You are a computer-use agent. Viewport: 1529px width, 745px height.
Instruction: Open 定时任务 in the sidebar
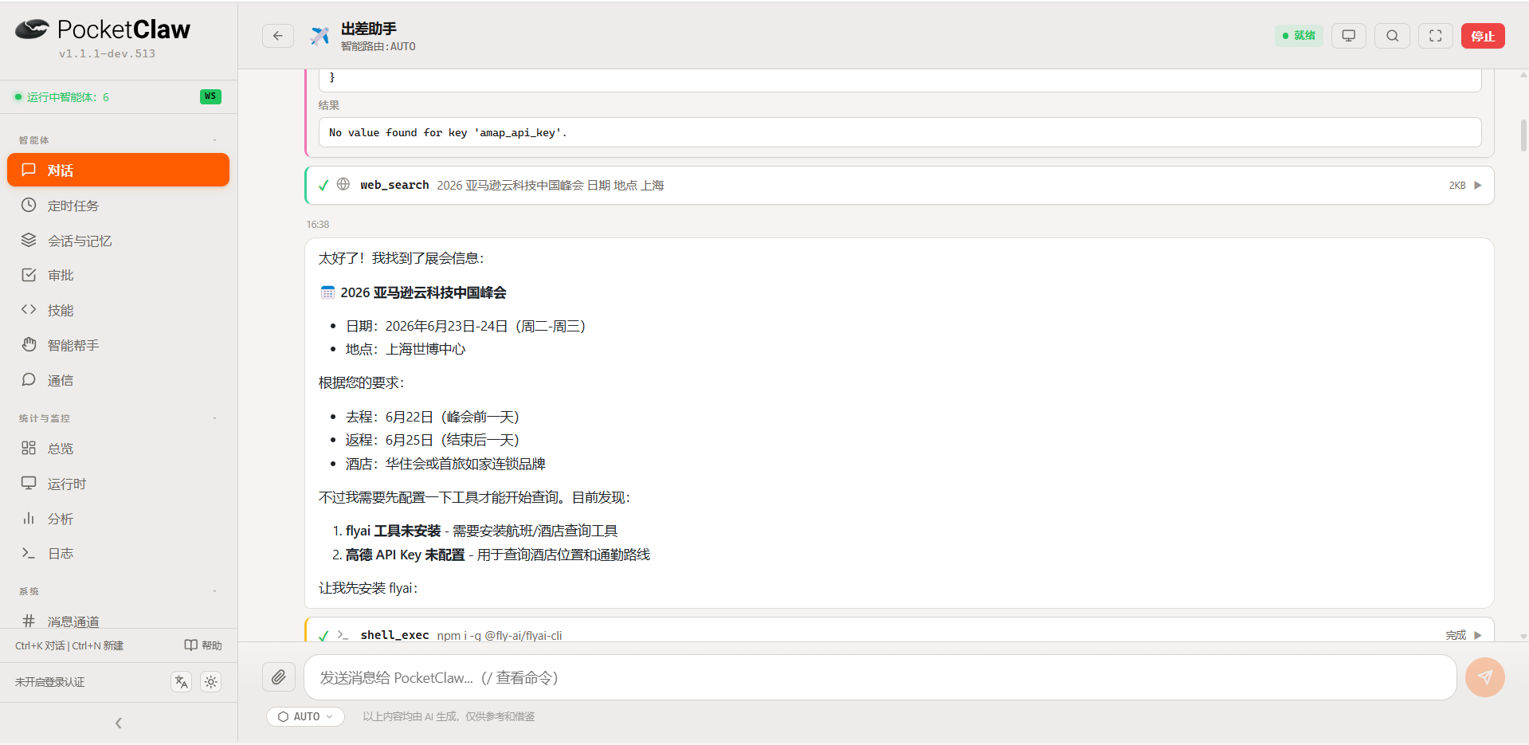(x=118, y=206)
